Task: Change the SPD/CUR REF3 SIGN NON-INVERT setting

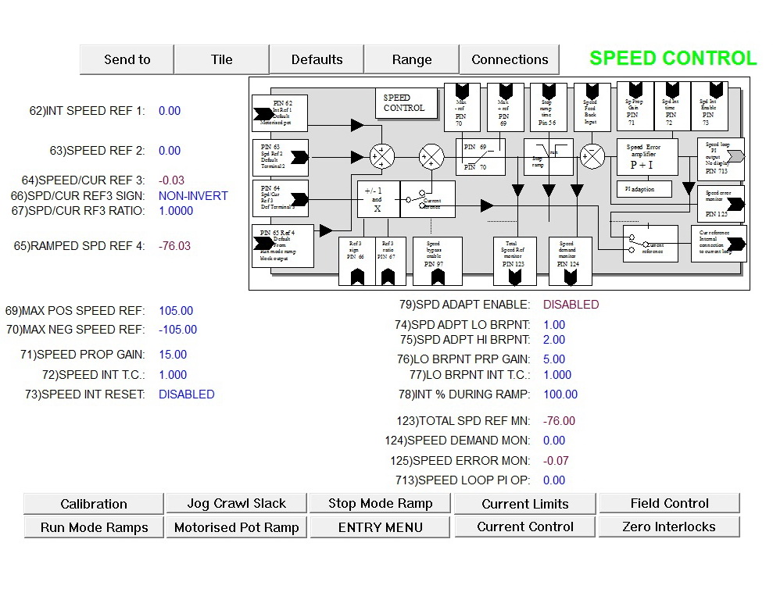Action: pos(193,195)
